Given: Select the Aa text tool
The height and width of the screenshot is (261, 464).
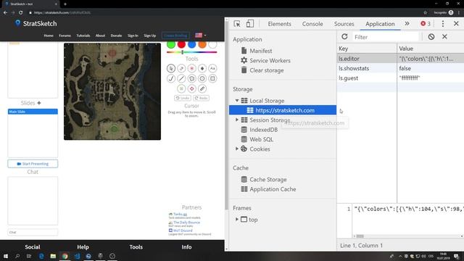Looking at the screenshot, I should point(212,68).
